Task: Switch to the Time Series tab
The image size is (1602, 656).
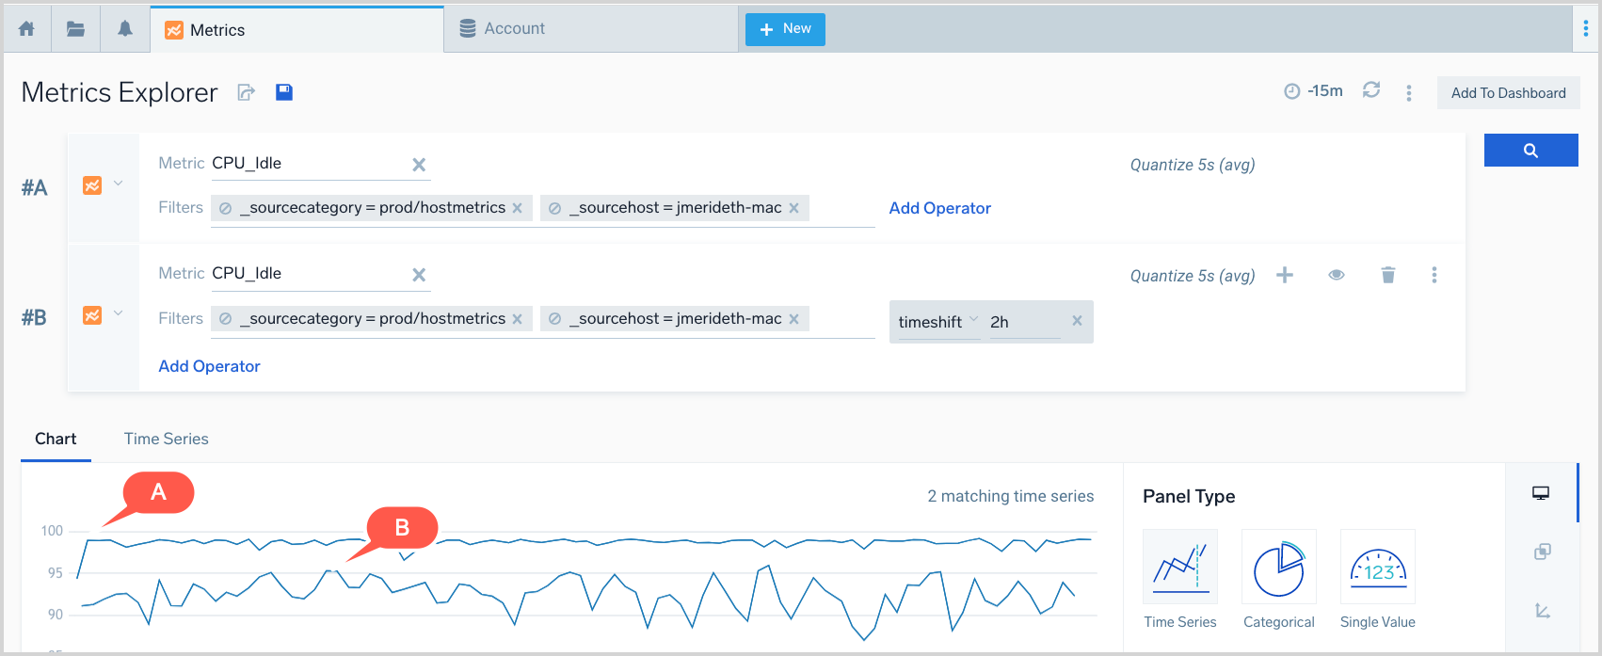Action: click(x=166, y=439)
